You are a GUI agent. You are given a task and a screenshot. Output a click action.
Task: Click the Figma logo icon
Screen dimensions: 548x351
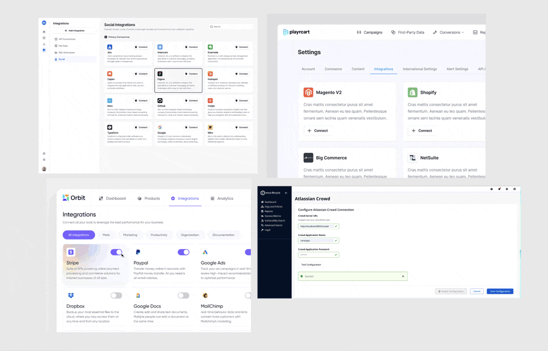[159, 74]
